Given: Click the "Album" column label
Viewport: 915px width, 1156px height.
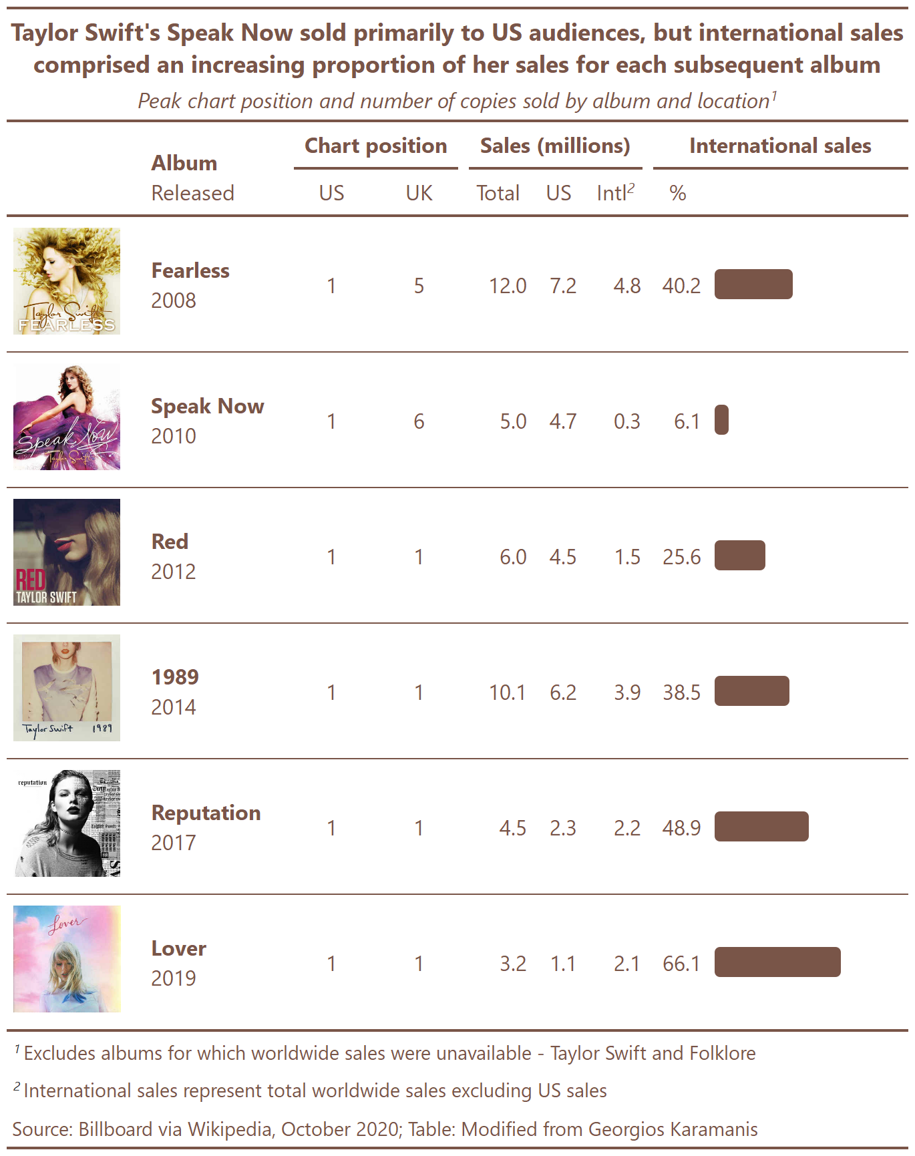Looking at the screenshot, I should click(184, 163).
